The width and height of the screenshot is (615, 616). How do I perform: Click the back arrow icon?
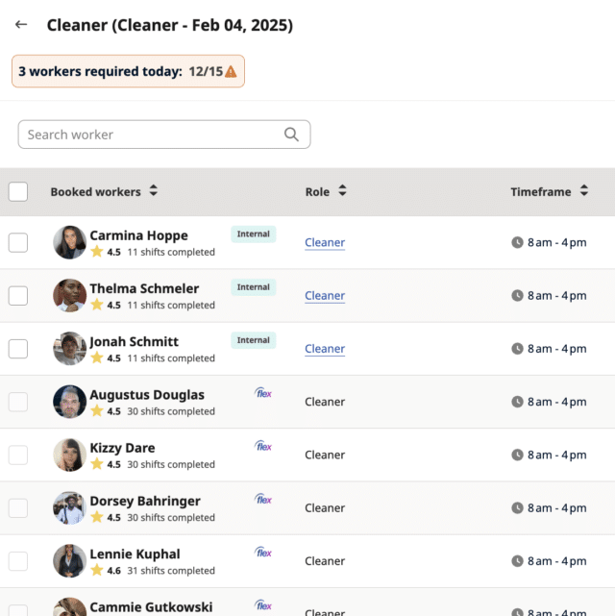pyautogui.click(x=21, y=25)
